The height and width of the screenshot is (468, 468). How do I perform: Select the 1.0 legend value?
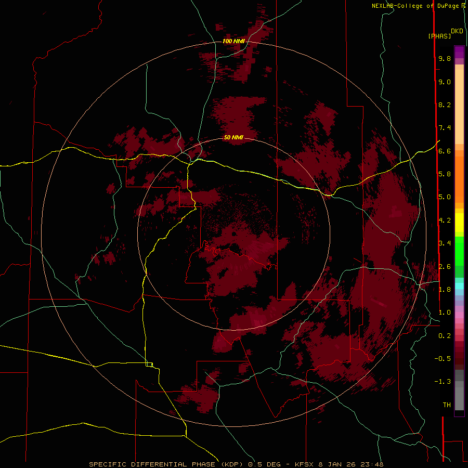[445, 313]
